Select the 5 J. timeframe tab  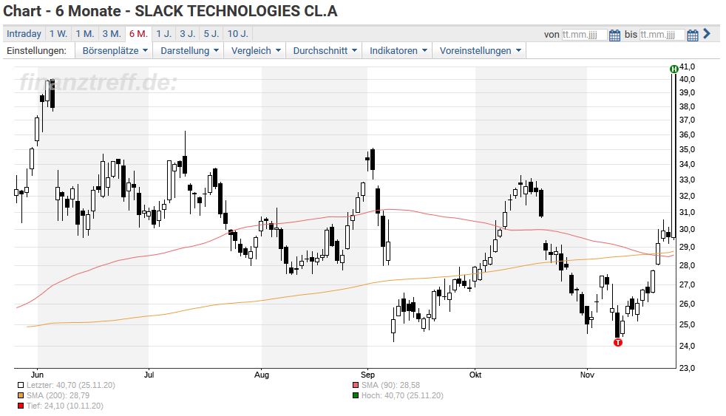point(211,34)
